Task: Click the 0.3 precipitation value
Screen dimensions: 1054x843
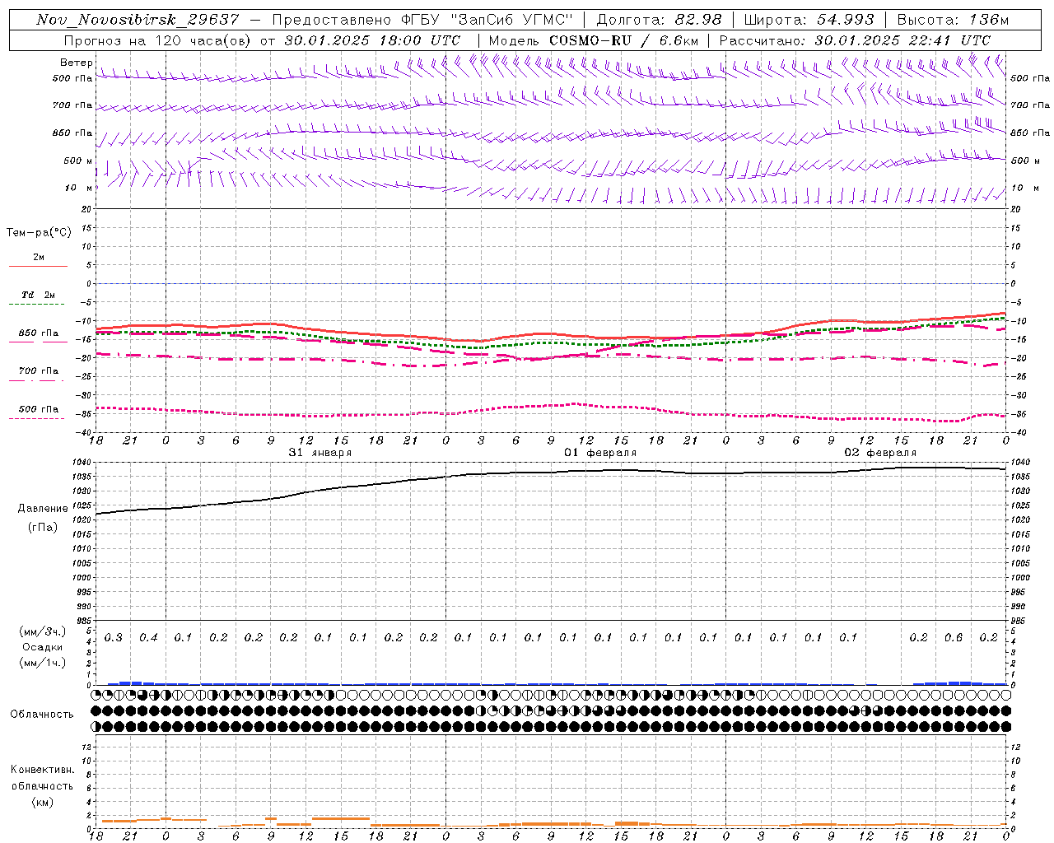Action: [114, 638]
